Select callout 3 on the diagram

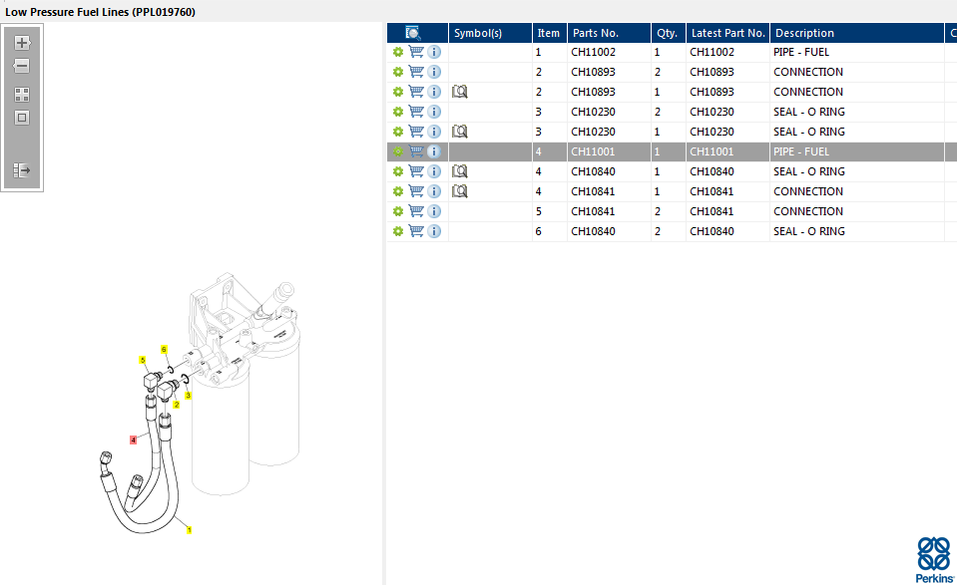[x=188, y=395]
